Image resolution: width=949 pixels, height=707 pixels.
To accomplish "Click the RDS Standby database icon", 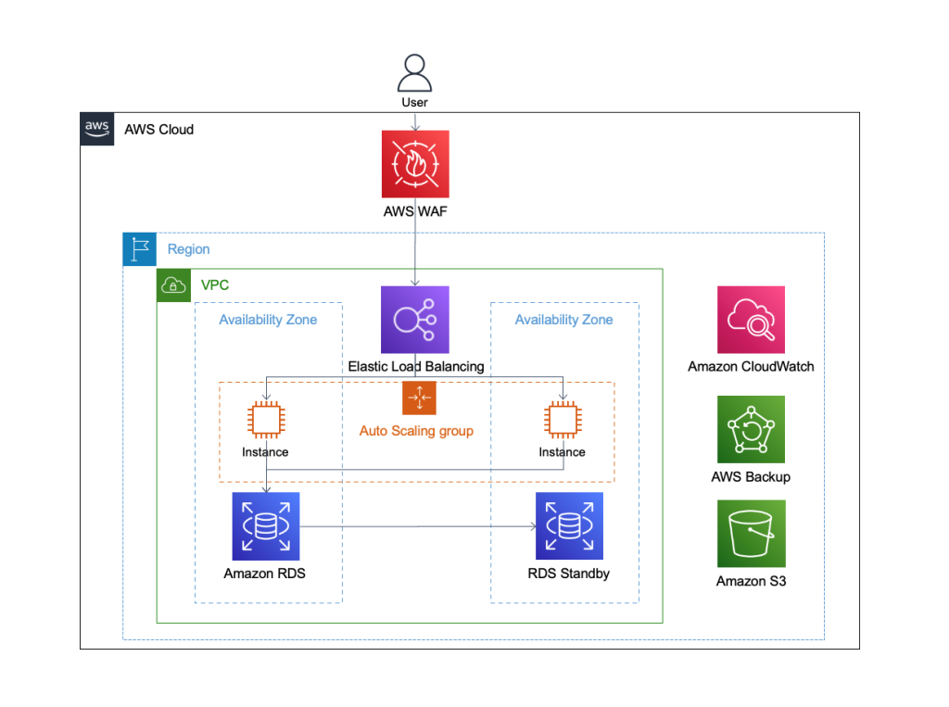I will coord(570,526).
